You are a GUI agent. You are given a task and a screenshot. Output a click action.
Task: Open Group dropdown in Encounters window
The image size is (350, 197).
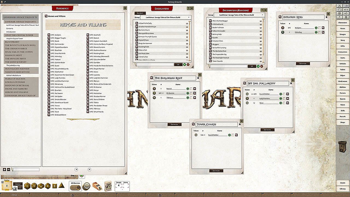click(x=165, y=17)
